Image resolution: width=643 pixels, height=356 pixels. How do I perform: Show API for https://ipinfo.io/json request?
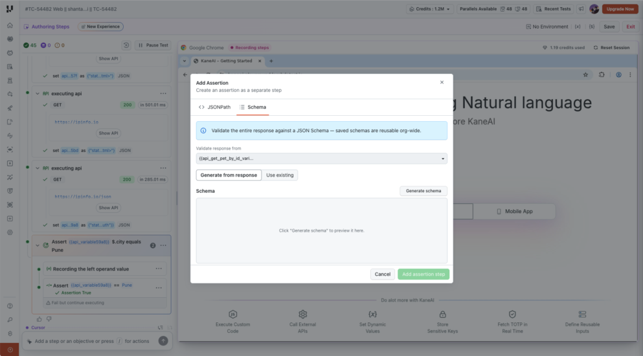[x=108, y=208]
